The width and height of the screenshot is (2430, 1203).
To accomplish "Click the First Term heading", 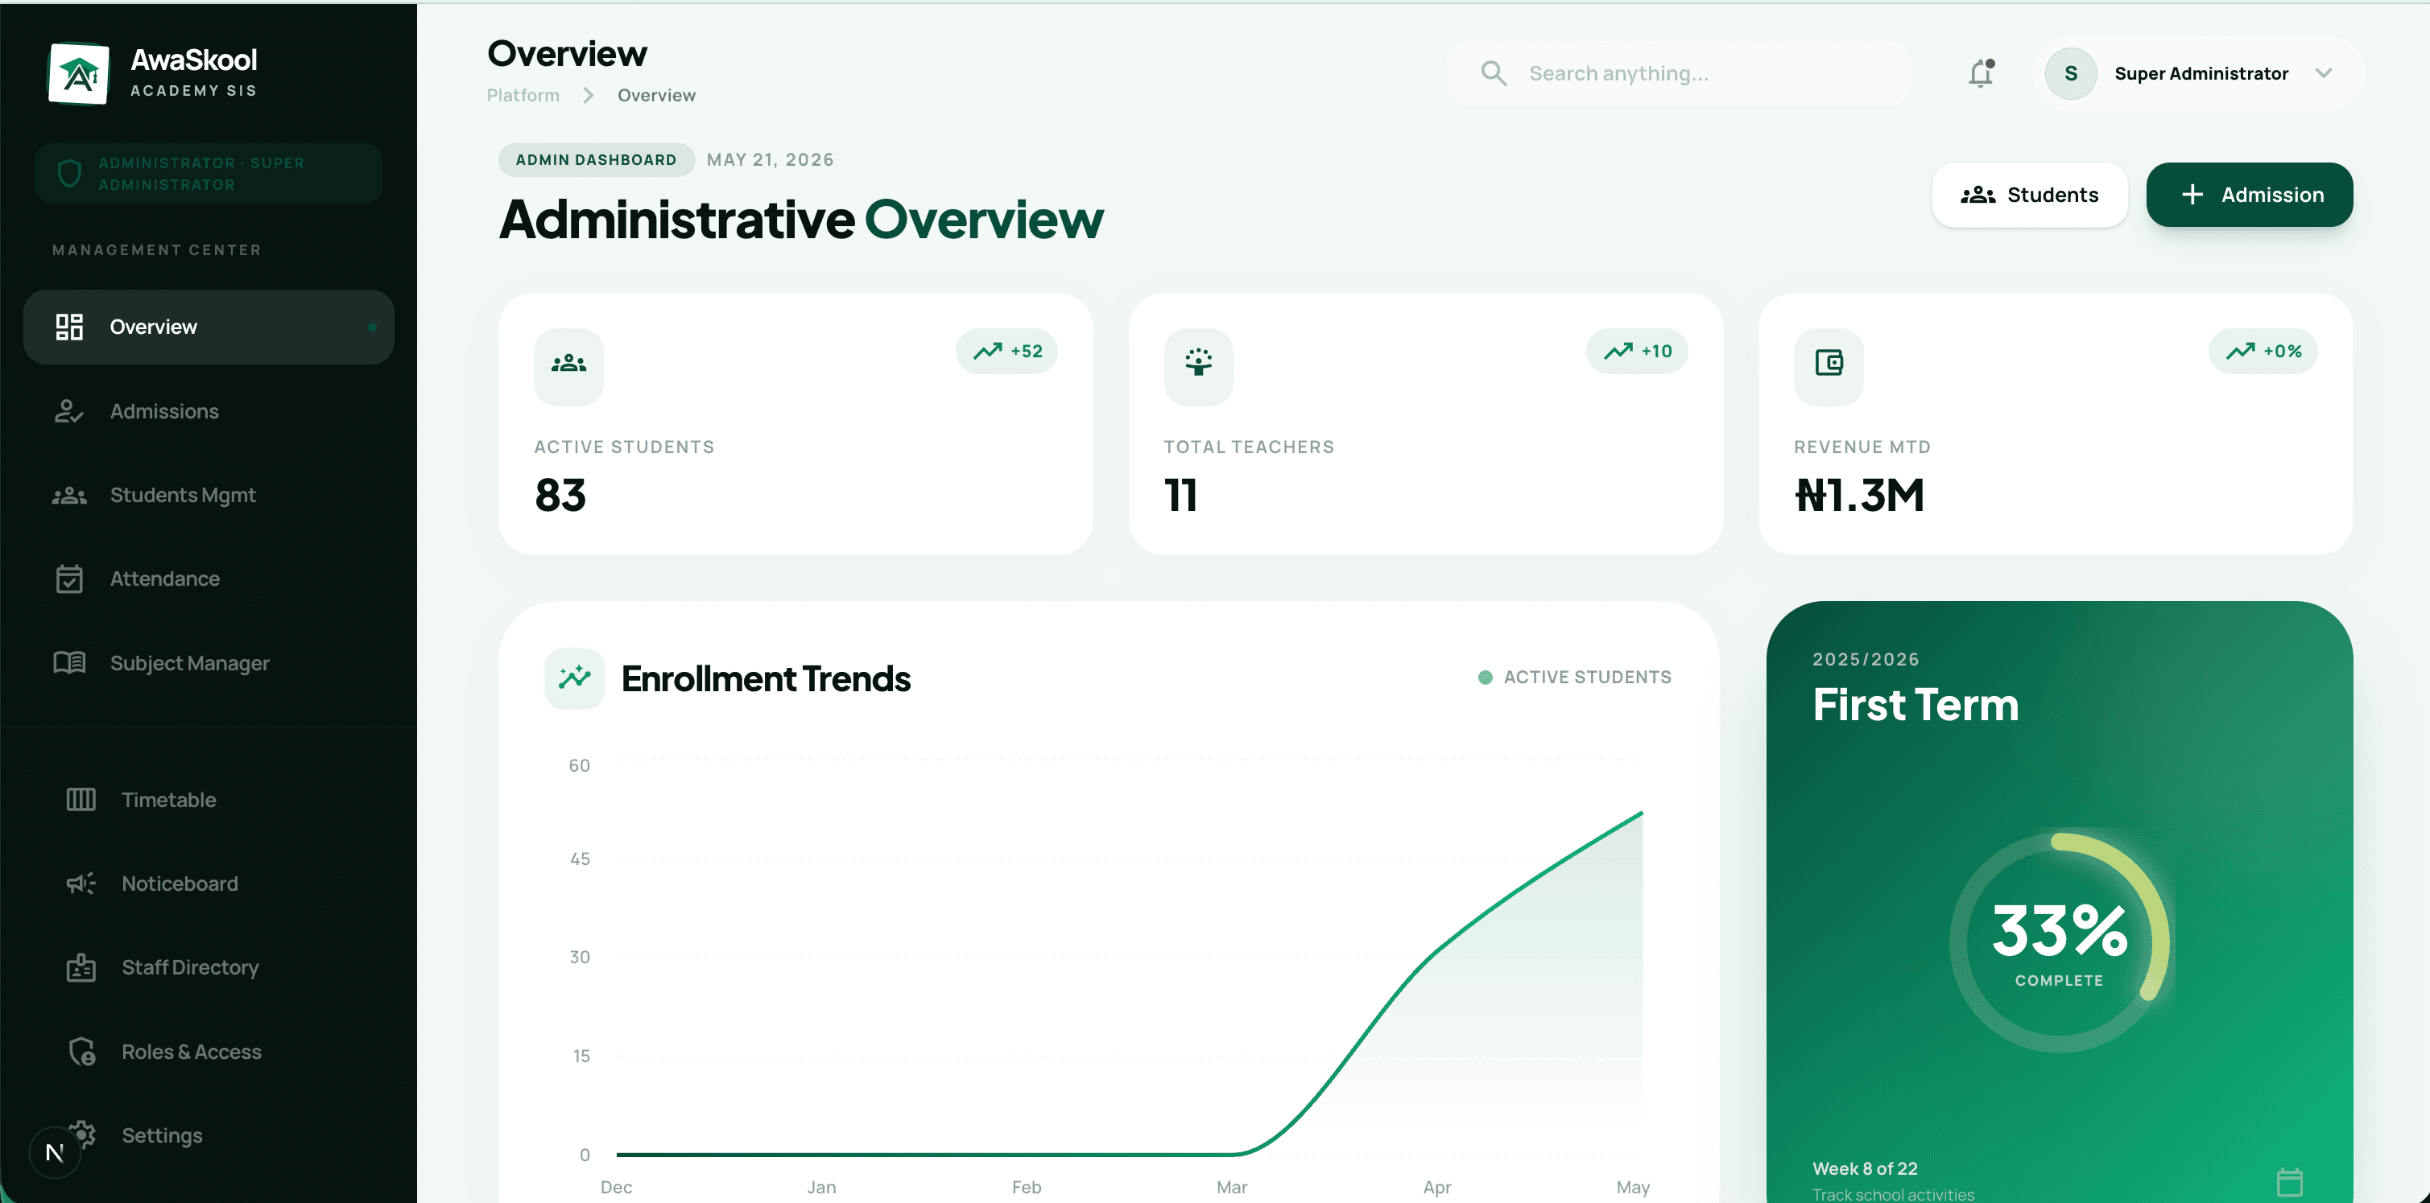I will [x=1915, y=705].
